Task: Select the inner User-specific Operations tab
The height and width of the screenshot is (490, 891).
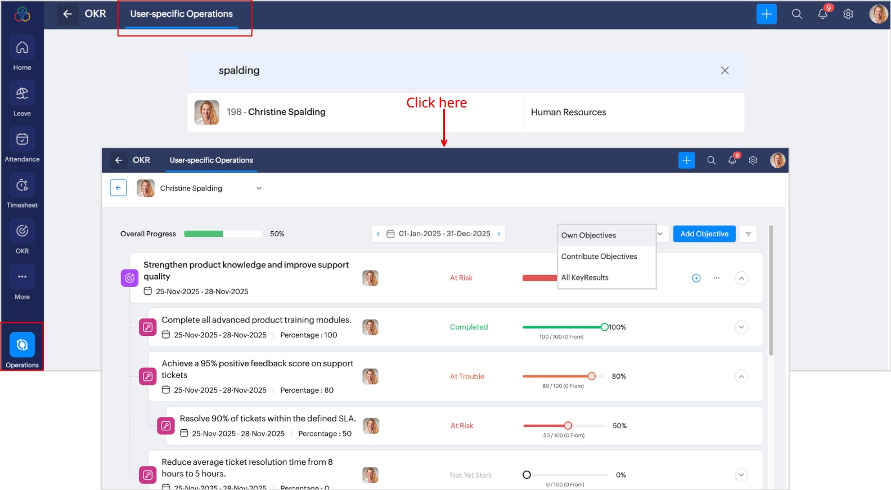Action: coord(211,160)
